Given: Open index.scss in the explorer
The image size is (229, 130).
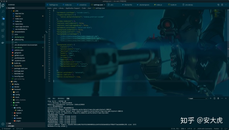Looking at the screenshot, I should click(x=19, y=19).
